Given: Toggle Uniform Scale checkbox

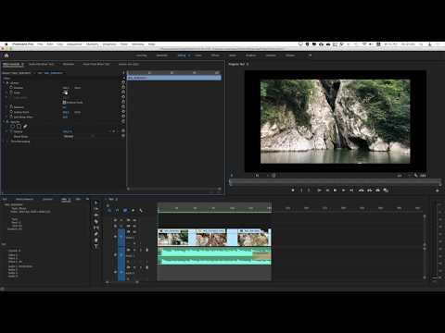Looking at the screenshot, I should pos(64,103).
